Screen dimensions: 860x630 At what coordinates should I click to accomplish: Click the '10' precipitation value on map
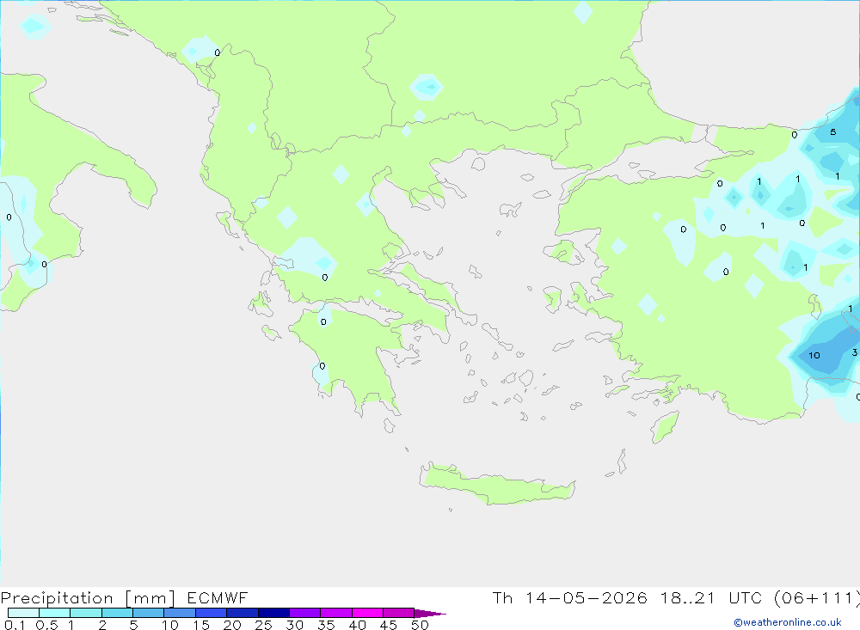[x=814, y=355]
